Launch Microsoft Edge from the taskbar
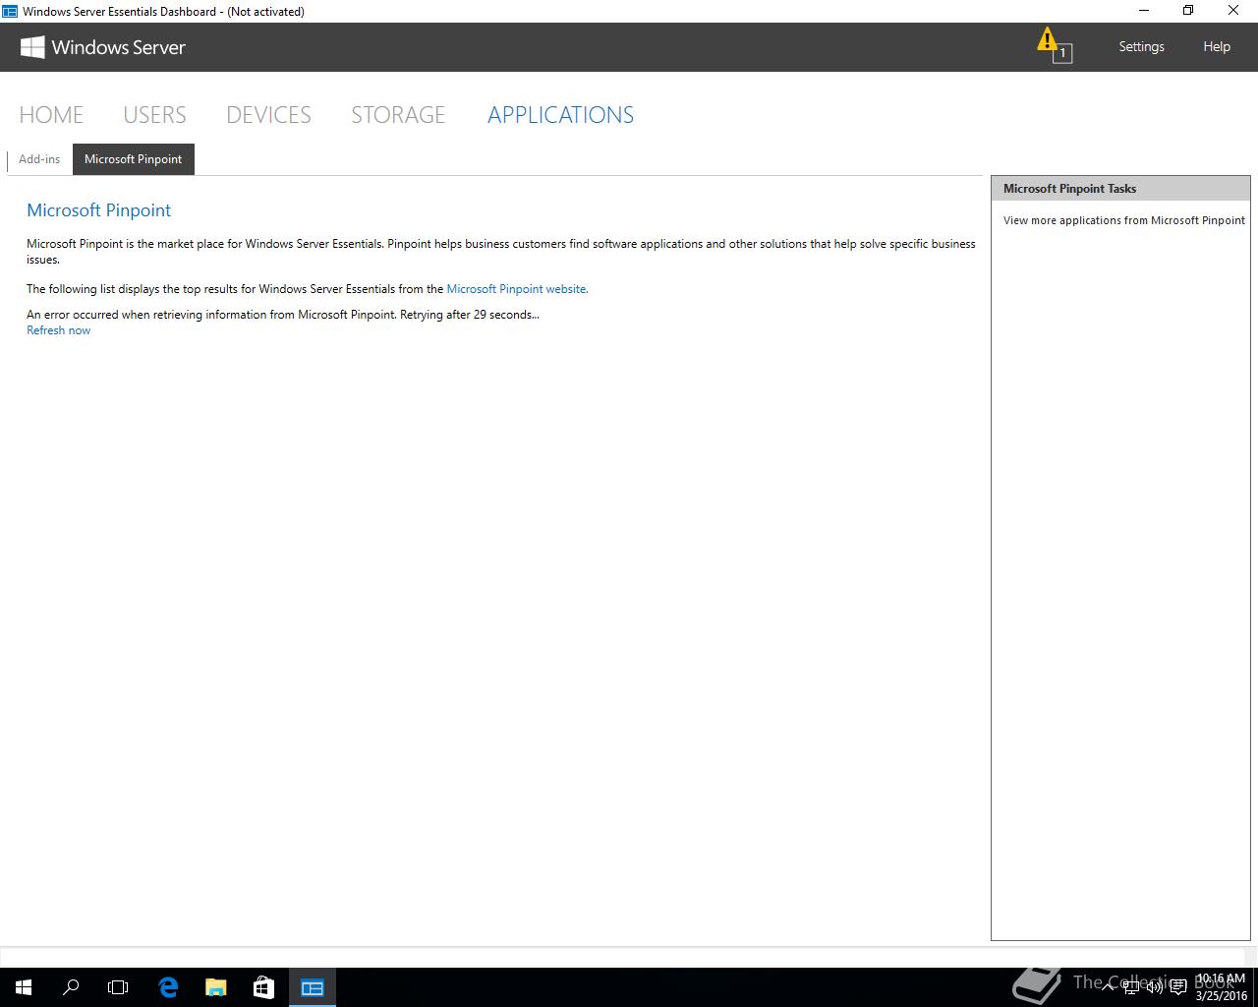The image size is (1258, 1007). point(168,987)
